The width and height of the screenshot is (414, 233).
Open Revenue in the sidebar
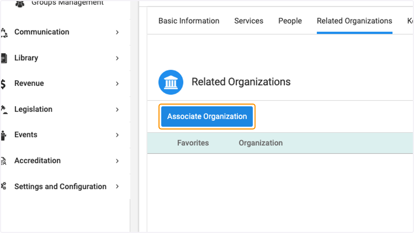coord(29,83)
